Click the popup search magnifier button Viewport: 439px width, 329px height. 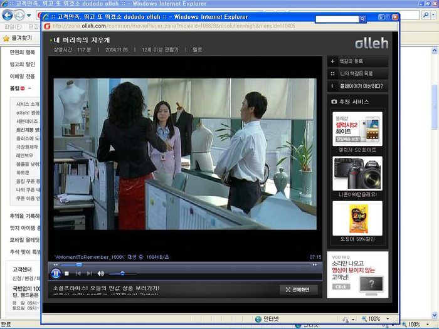coord(362,19)
